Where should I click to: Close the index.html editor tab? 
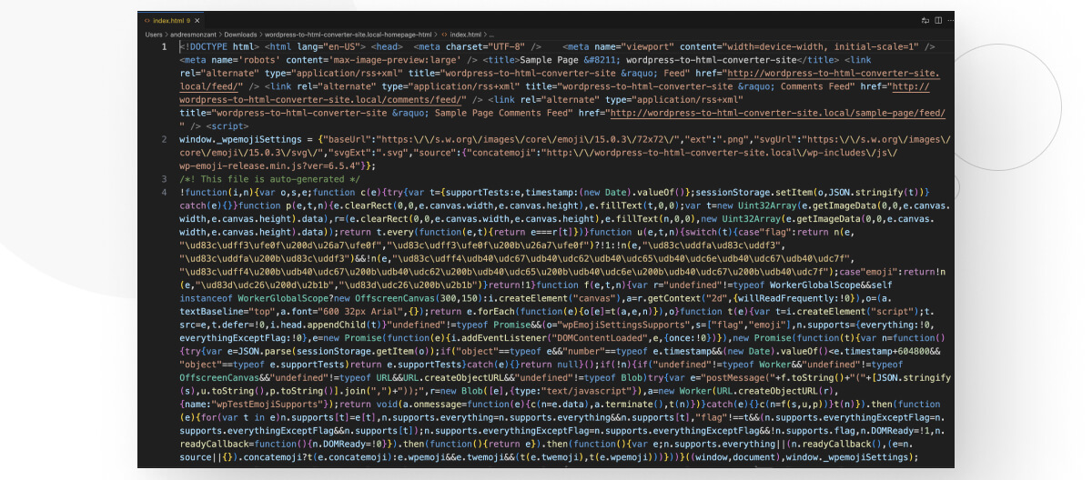(x=199, y=20)
